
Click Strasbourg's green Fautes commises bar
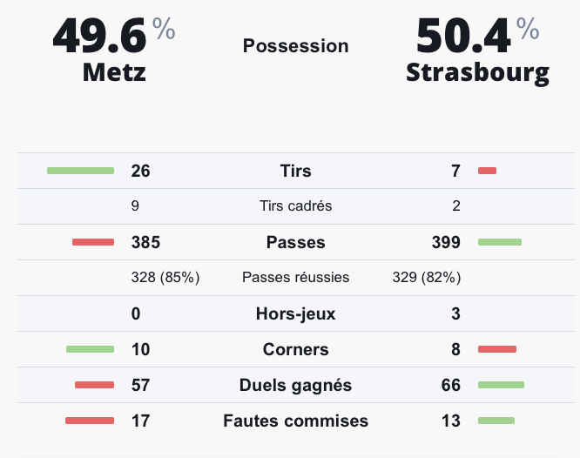tap(496, 421)
